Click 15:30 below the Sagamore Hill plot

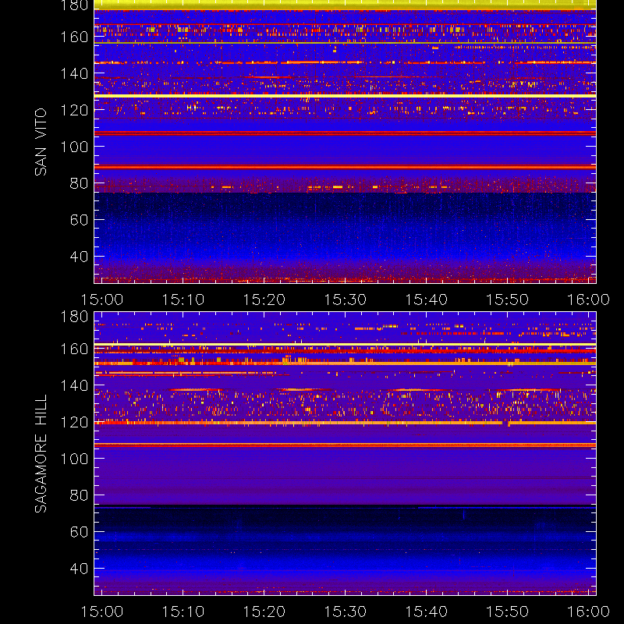346,612
